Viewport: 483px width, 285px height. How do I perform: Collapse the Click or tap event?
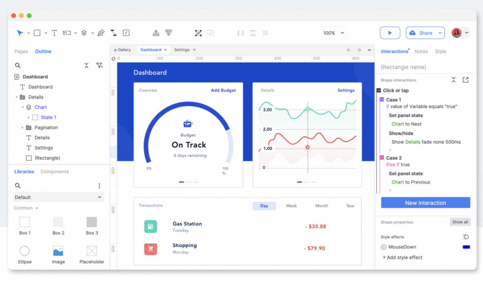379,91
